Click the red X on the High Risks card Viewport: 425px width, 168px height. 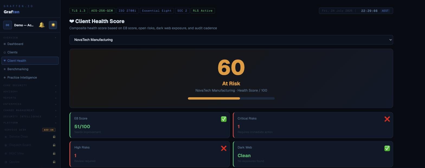coord(224,148)
